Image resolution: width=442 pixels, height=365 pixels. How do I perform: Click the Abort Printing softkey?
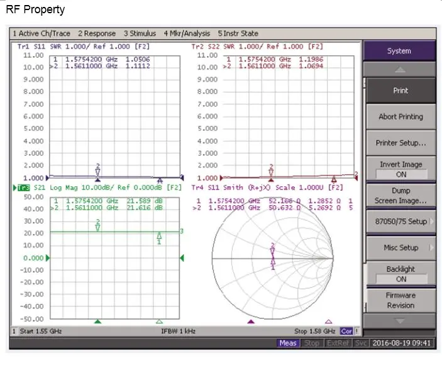click(x=401, y=116)
